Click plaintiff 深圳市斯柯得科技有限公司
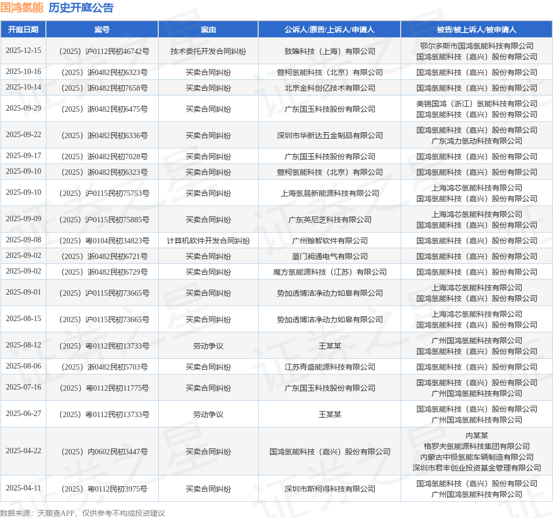Screen dimensions: 553x518 pos(330,489)
